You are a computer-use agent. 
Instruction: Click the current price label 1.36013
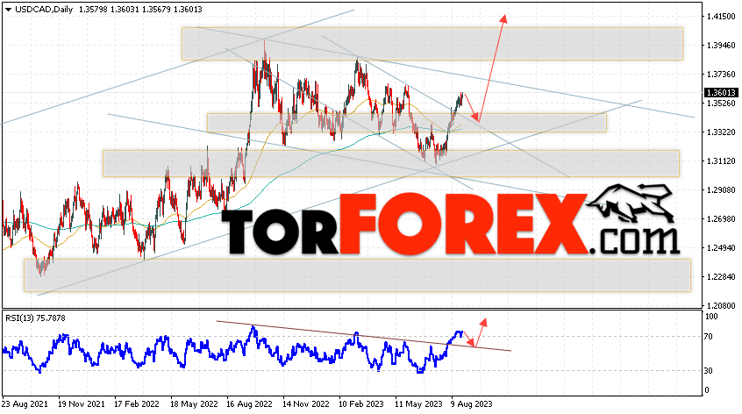[721, 93]
